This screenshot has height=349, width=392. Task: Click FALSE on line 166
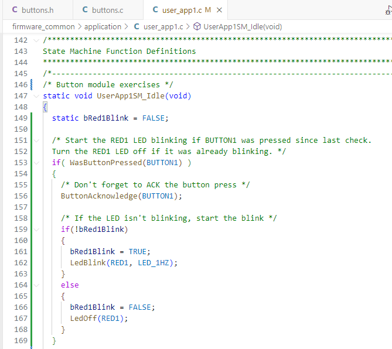pyautogui.click(x=140, y=307)
